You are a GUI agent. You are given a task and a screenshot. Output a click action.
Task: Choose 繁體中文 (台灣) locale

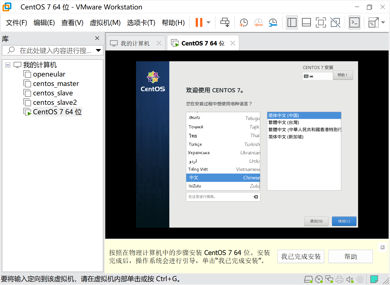[304, 123]
